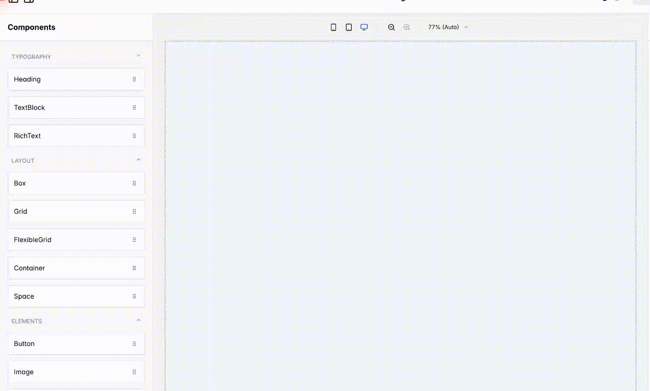Select the RichText component
Viewport: 650px width, 391px height.
click(68, 136)
